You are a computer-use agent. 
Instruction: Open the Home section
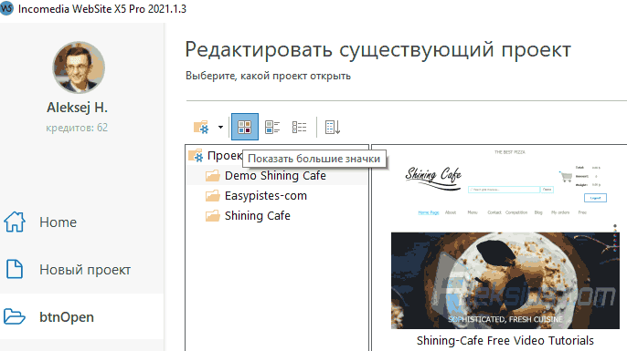[58, 222]
